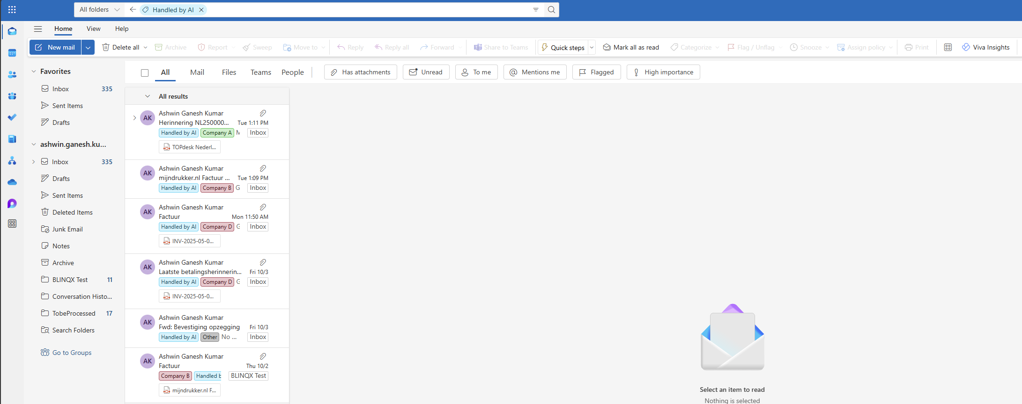This screenshot has width=1022, height=404.
Task: Click the search magnifier icon
Action: pyautogui.click(x=551, y=9)
